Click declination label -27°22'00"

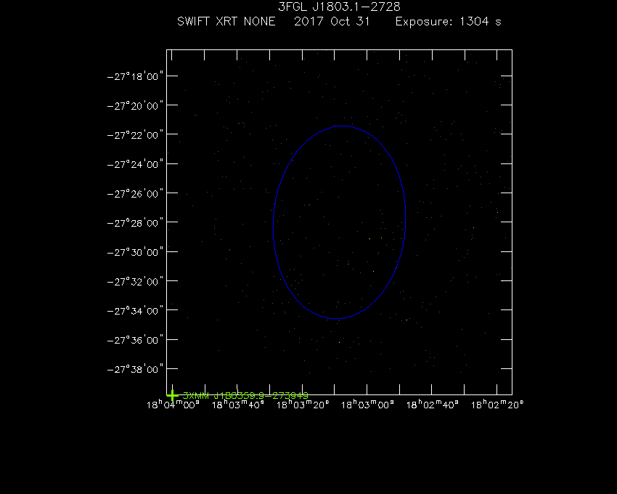tap(135, 135)
